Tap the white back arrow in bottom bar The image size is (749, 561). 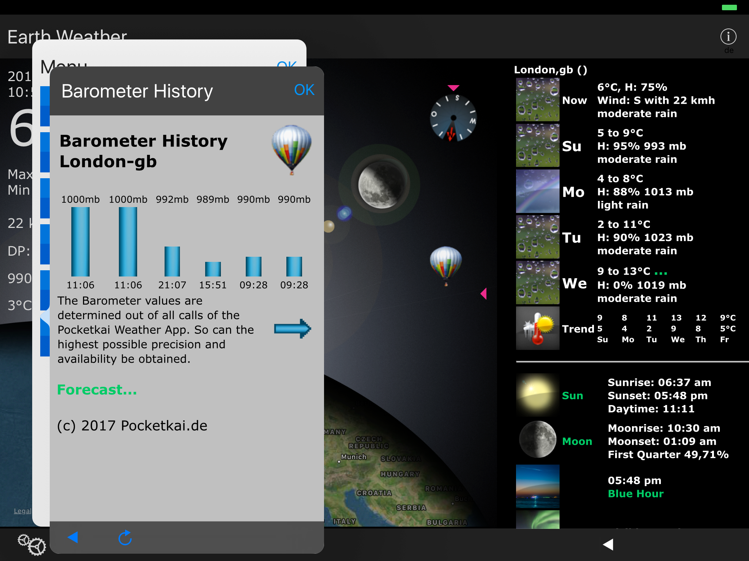tap(608, 544)
